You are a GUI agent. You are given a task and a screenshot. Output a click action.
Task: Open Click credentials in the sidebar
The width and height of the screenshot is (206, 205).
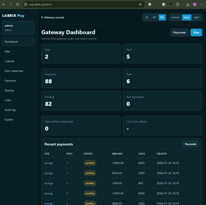point(18,71)
